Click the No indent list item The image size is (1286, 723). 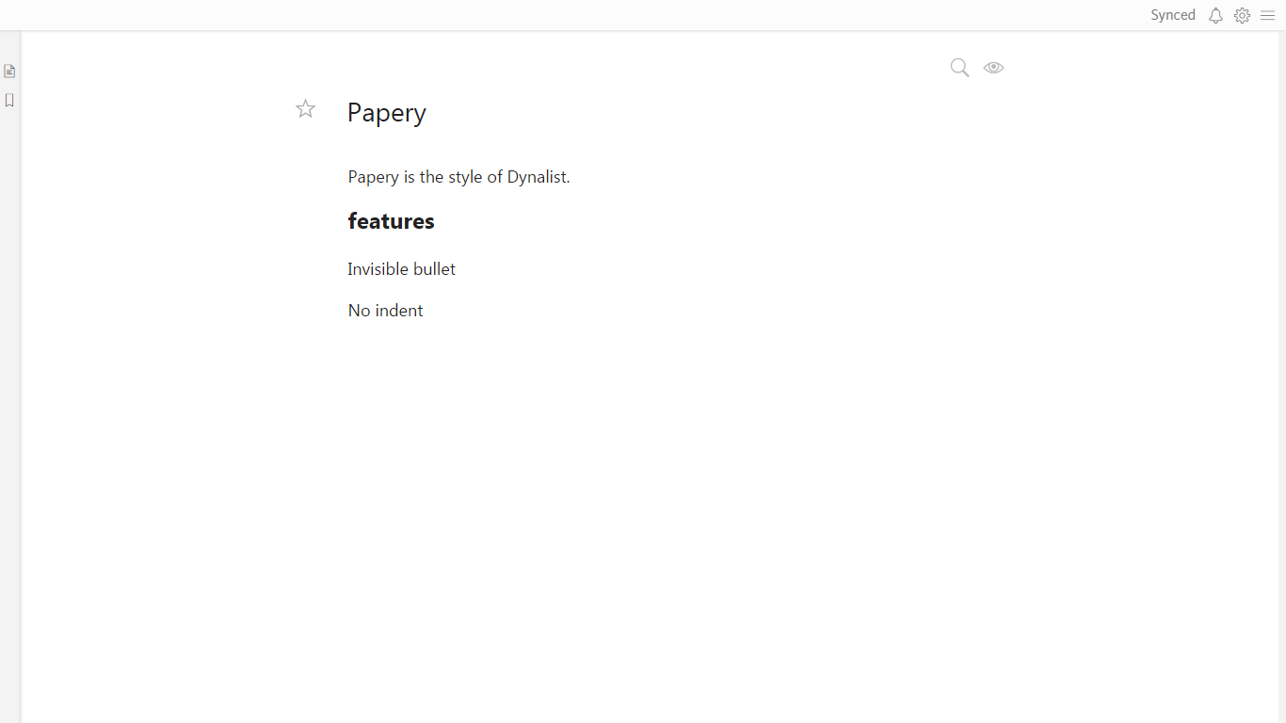[385, 311]
